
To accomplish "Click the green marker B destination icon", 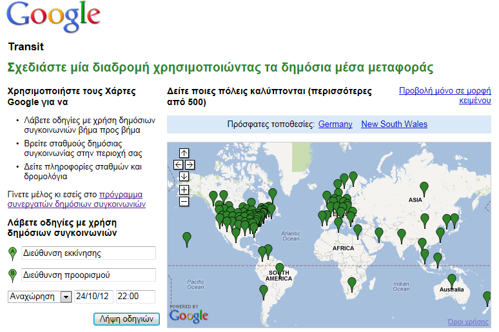I will 12,276.
